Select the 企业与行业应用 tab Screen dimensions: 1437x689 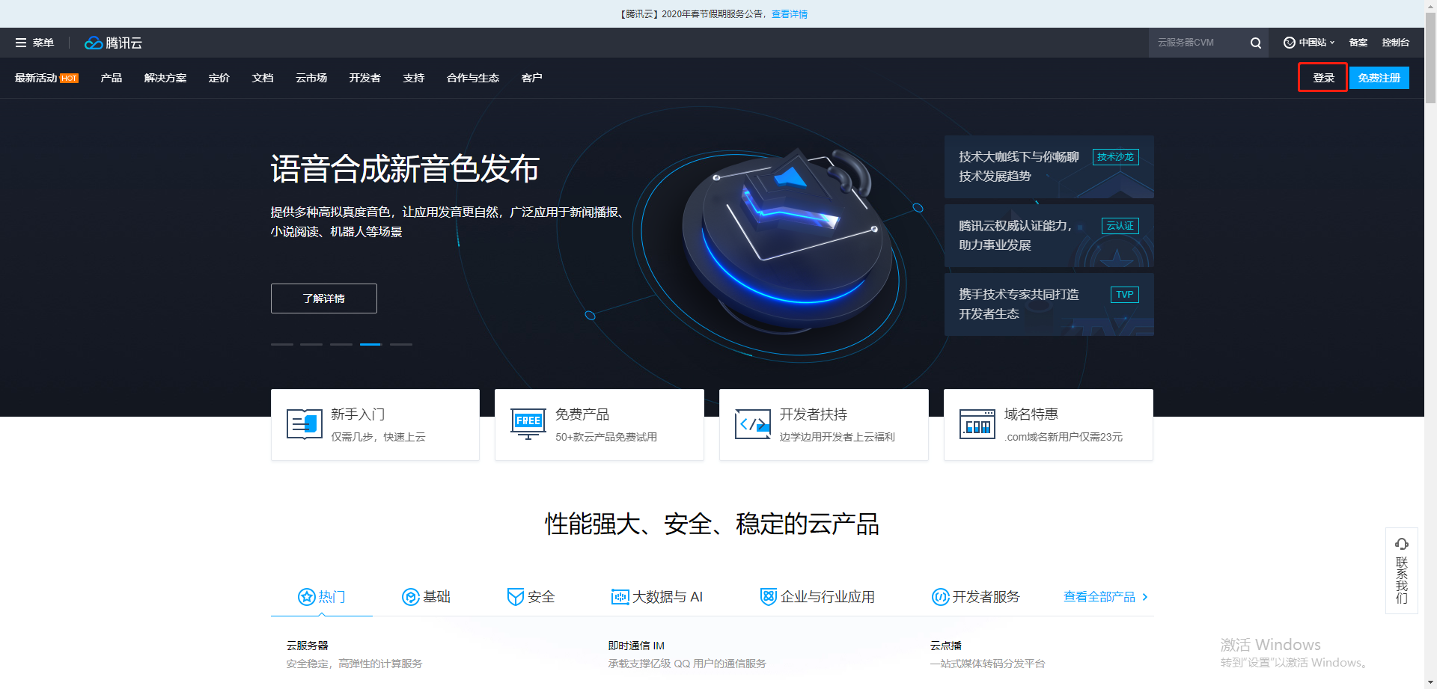(x=817, y=596)
